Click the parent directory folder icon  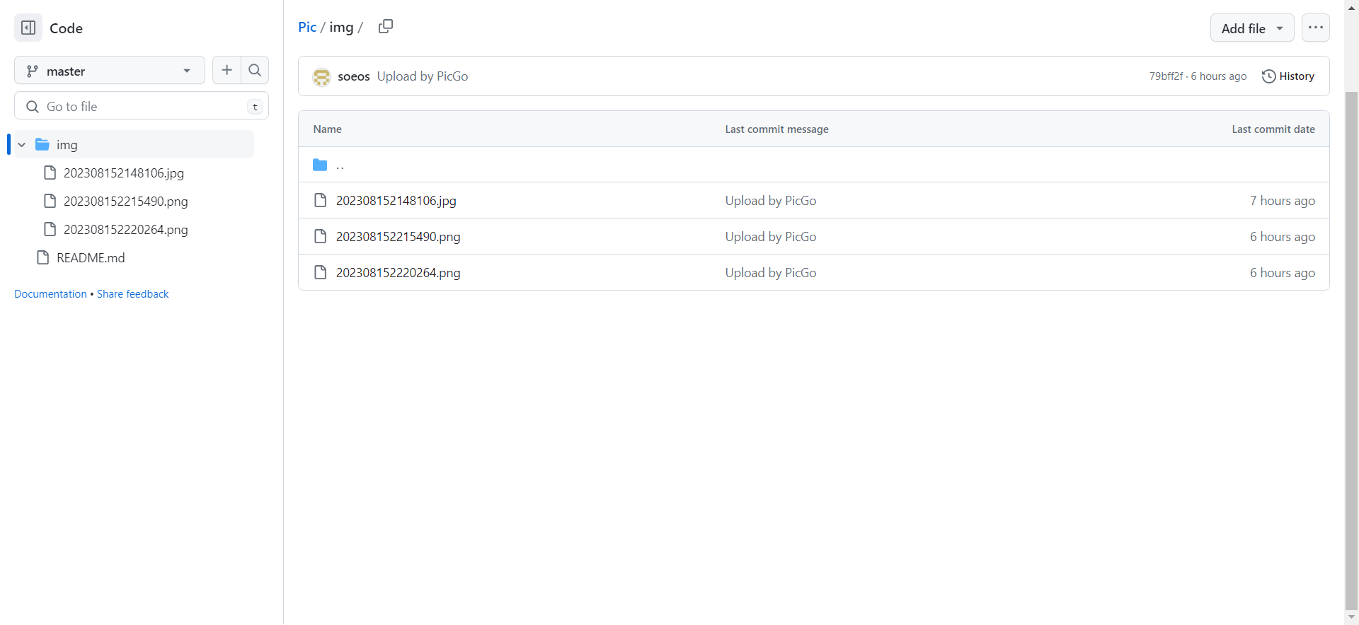[320, 165]
